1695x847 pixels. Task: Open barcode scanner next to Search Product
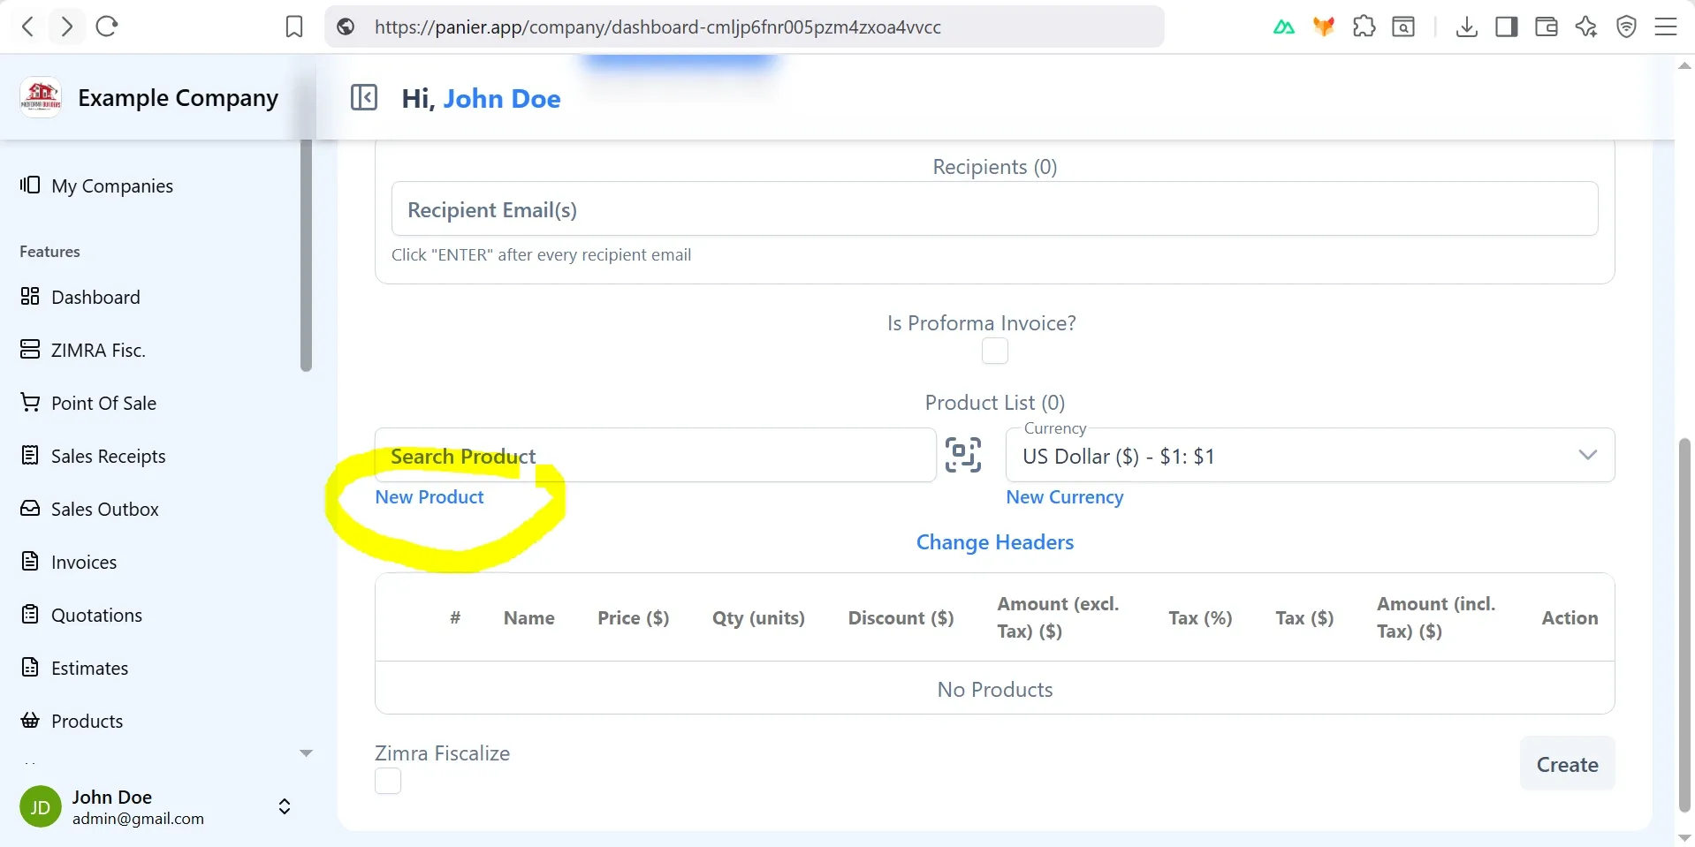[x=963, y=455]
